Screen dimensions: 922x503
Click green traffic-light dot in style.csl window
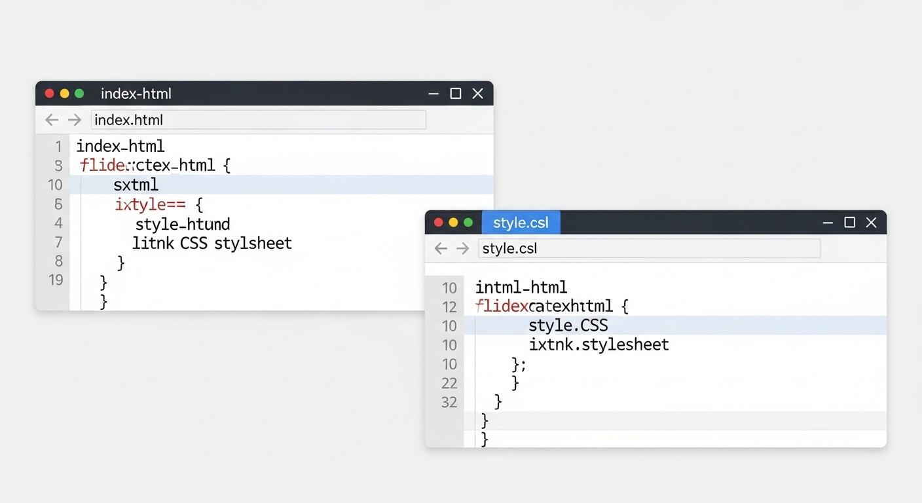[468, 223]
